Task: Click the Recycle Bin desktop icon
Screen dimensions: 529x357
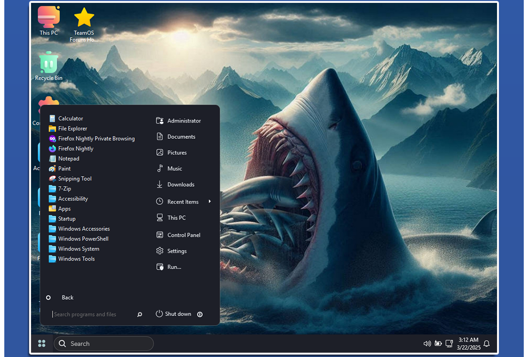Action: (49, 66)
